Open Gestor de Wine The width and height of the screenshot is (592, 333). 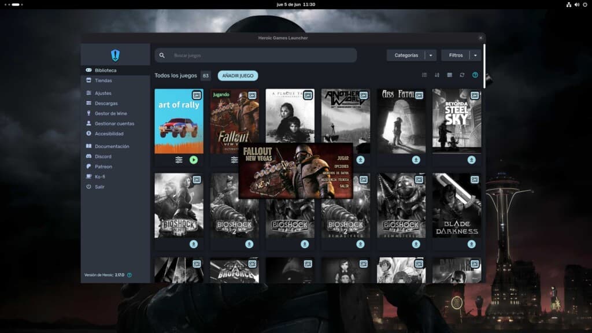pyautogui.click(x=115, y=113)
